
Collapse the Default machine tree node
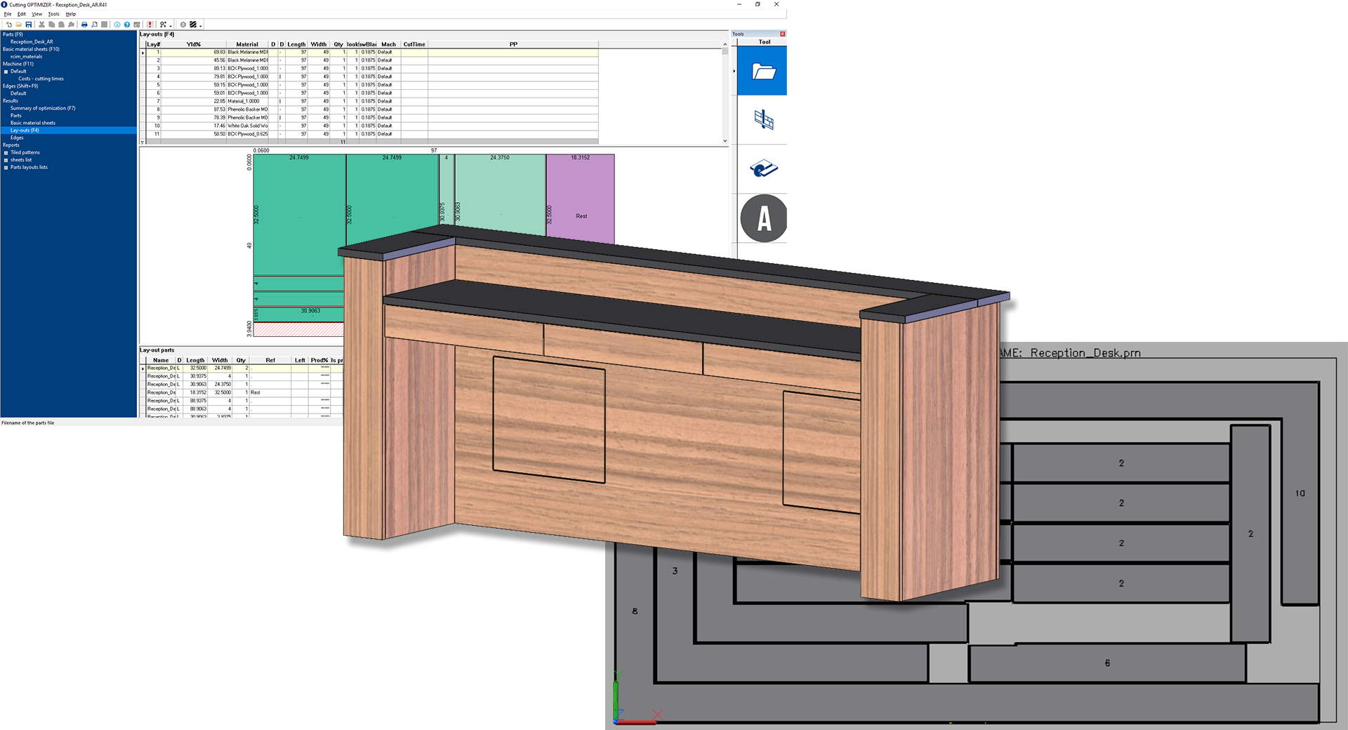6,72
